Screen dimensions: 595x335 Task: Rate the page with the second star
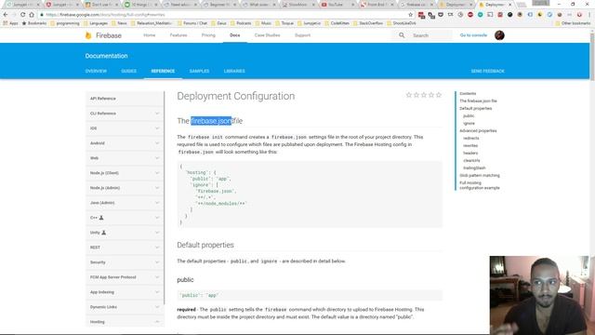(x=416, y=95)
